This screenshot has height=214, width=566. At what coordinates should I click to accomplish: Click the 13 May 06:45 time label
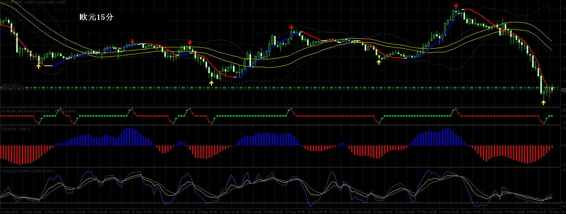click(x=427, y=212)
